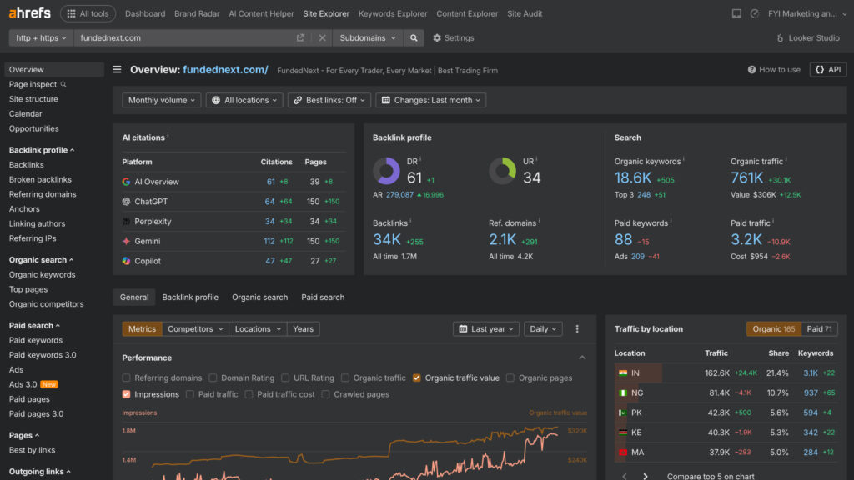Switch to Keywords Explorer
Viewport: 854px width, 480px height.
tap(393, 13)
